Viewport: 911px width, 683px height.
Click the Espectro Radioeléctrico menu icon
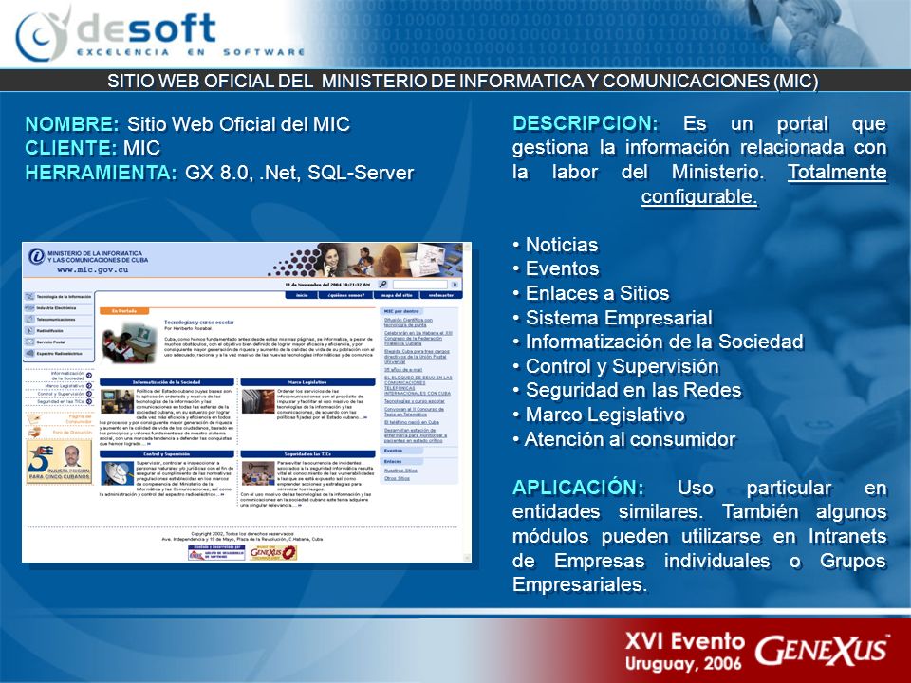click(29, 353)
